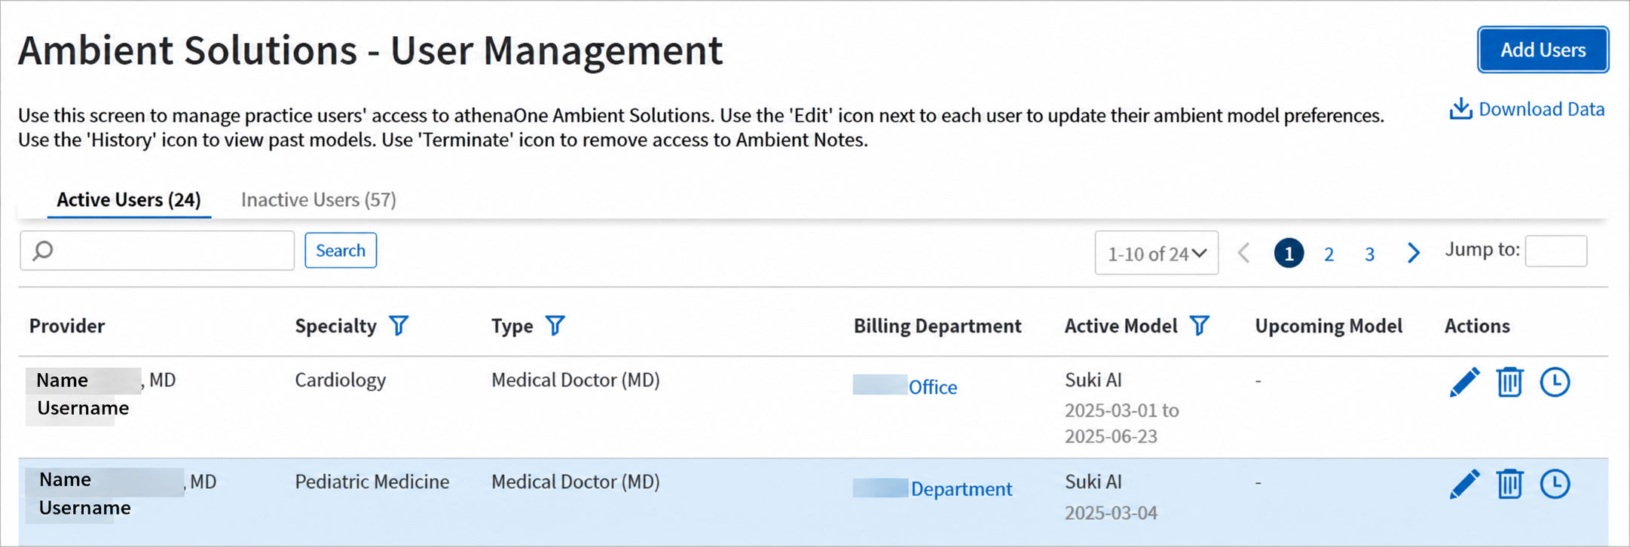This screenshot has width=1630, height=547.
Task: Open the Active Model column filter
Action: pos(1199,326)
